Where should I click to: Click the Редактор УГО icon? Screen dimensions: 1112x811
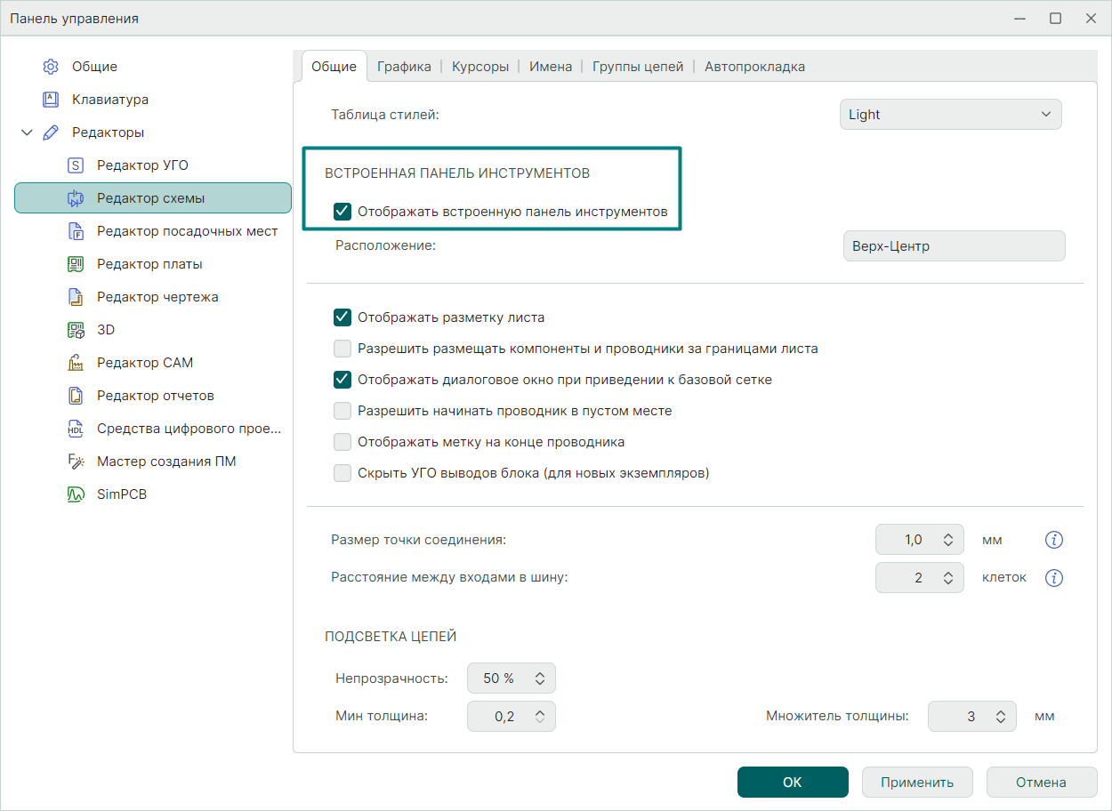pyautogui.click(x=76, y=165)
